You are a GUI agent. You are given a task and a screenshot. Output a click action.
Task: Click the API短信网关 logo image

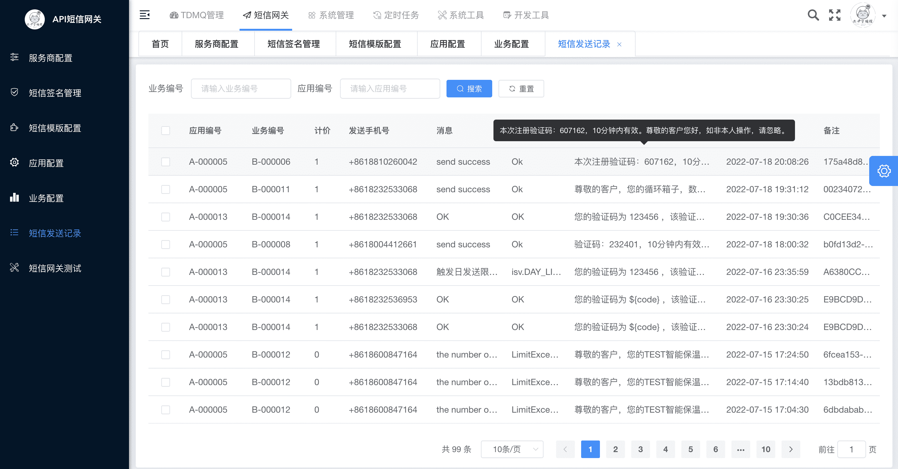pos(34,19)
